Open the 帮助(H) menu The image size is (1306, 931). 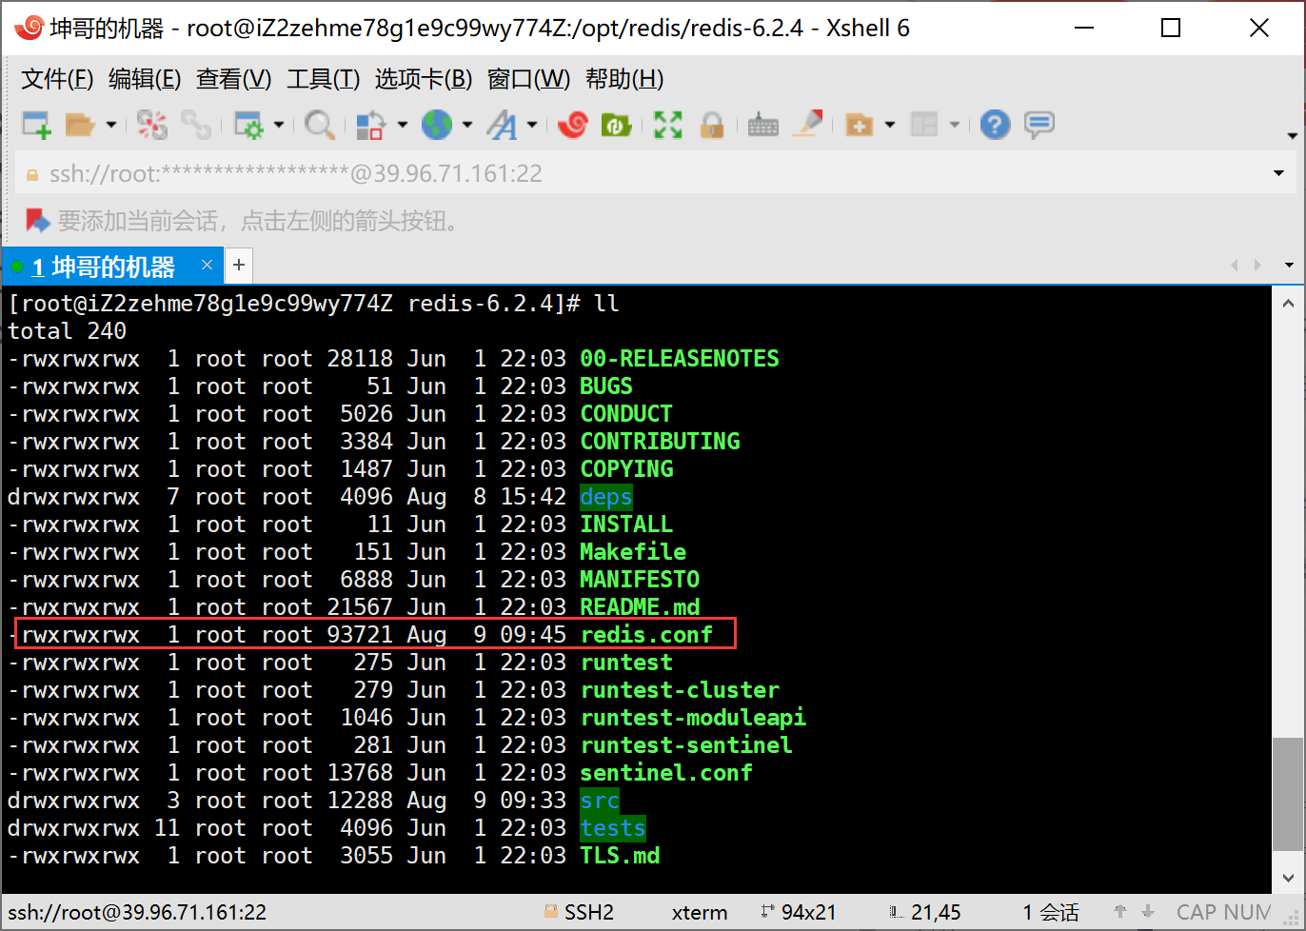624,79
